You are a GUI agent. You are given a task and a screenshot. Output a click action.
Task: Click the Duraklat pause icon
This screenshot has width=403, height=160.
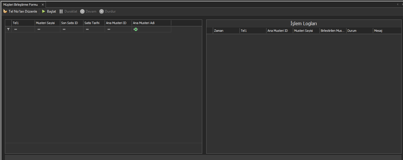point(61,11)
